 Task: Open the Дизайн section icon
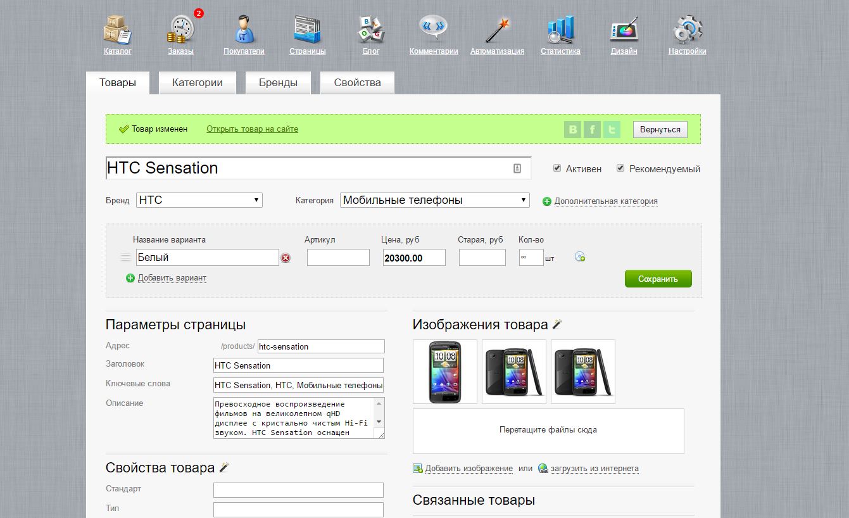point(624,29)
